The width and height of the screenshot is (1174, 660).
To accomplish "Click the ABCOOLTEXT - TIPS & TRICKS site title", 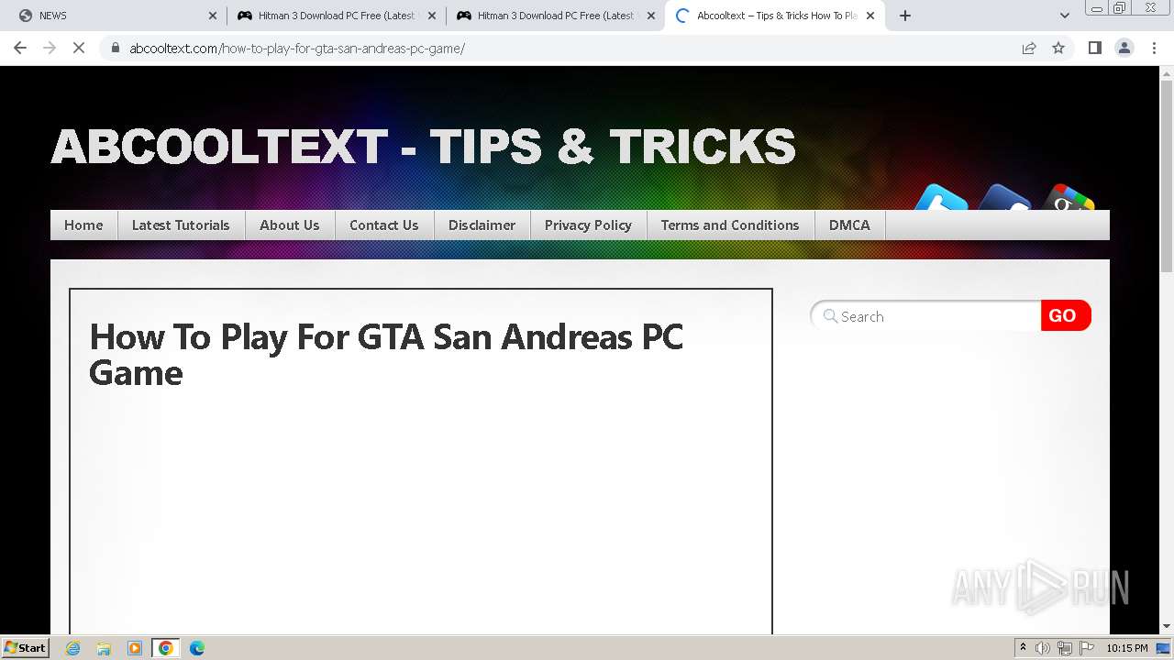I will click(423, 147).
